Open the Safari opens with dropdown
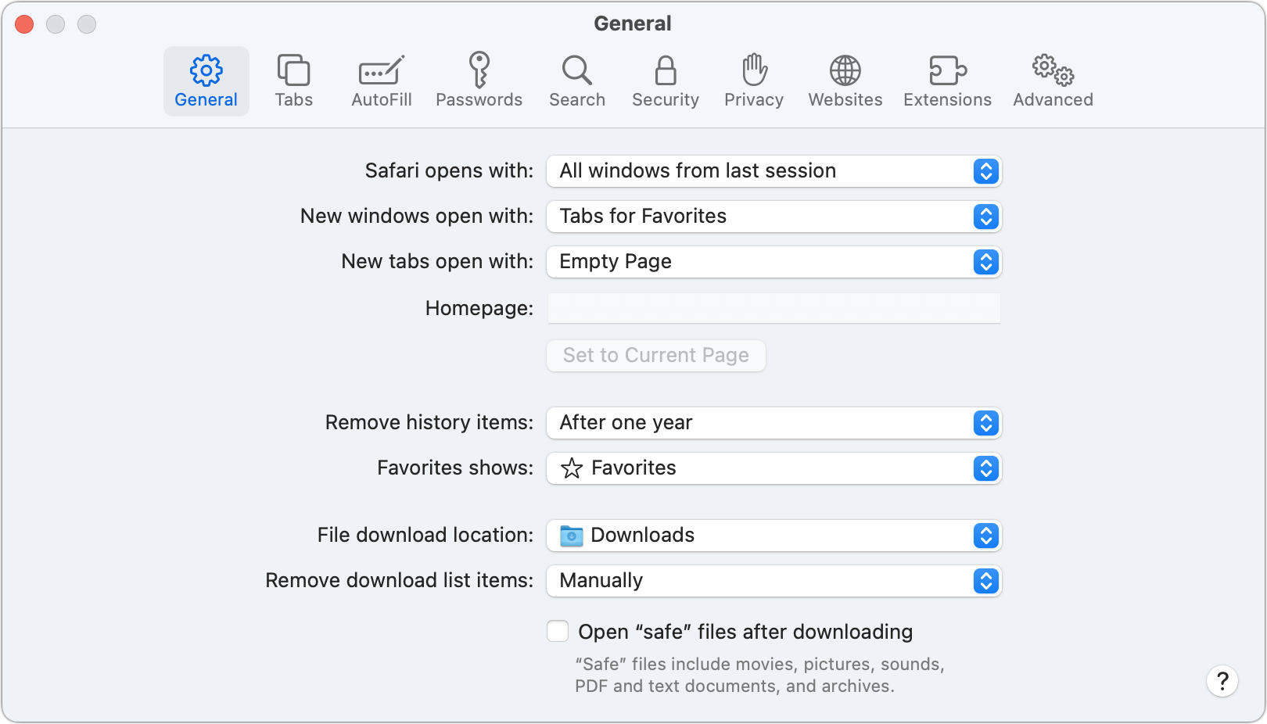1267x724 pixels. (x=773, y=171)
